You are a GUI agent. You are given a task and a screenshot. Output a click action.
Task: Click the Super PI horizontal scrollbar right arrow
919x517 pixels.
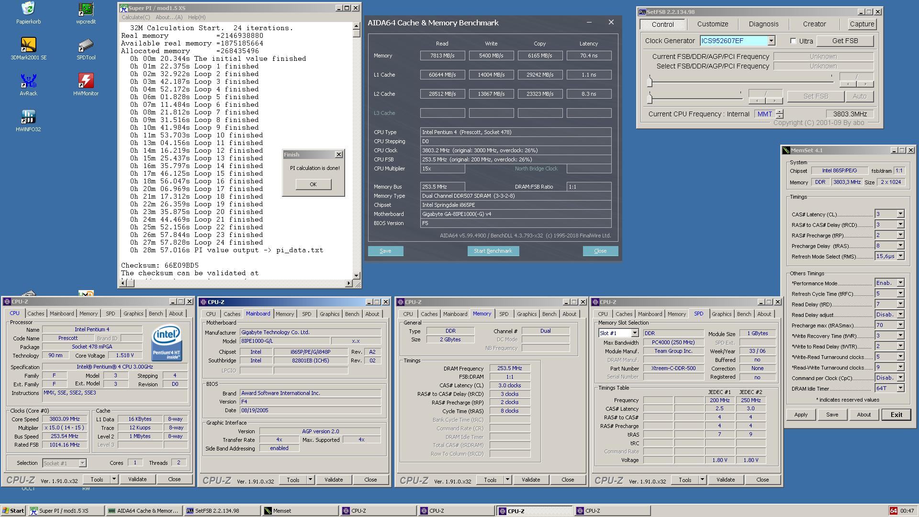348,283
